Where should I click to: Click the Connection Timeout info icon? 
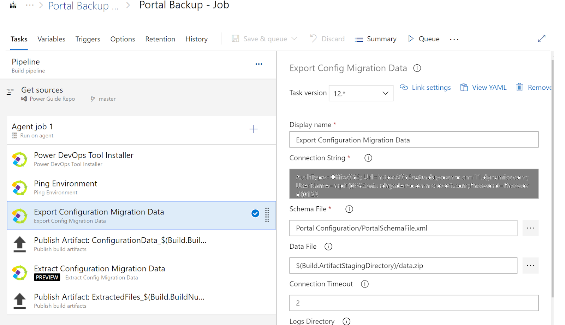tap(364, 284)
